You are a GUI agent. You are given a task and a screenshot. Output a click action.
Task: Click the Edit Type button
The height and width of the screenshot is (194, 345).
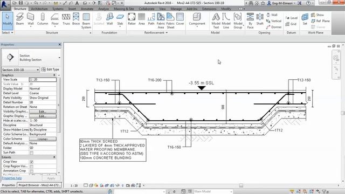coord(50,70)
